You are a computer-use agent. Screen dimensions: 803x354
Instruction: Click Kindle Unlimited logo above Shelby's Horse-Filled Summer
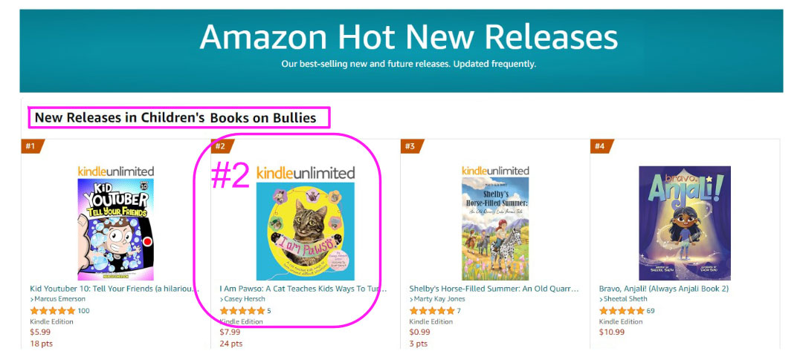[x=495, y=171]
